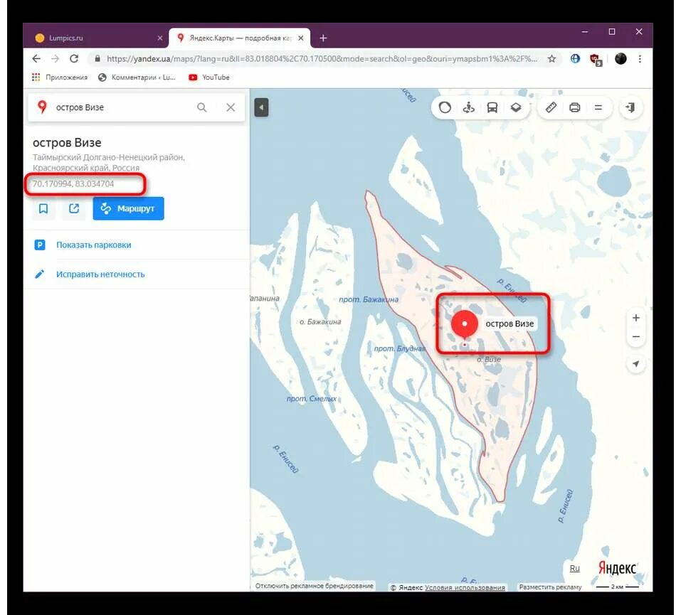Click the прот. Смелых map label

tap(311, 399)
